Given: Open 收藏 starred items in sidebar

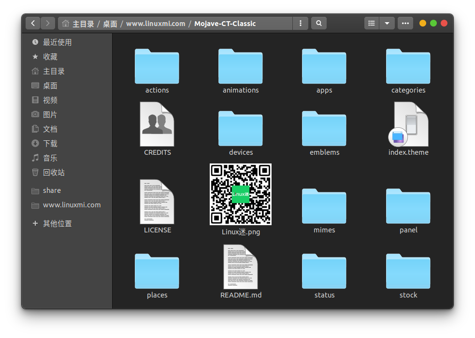Looking at the screenshot, I should click(x=67, y=57).
